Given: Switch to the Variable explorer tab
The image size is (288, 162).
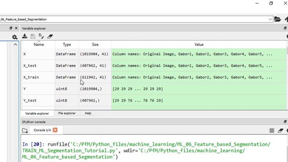Looking at the screenshot, I should [37, 113].
